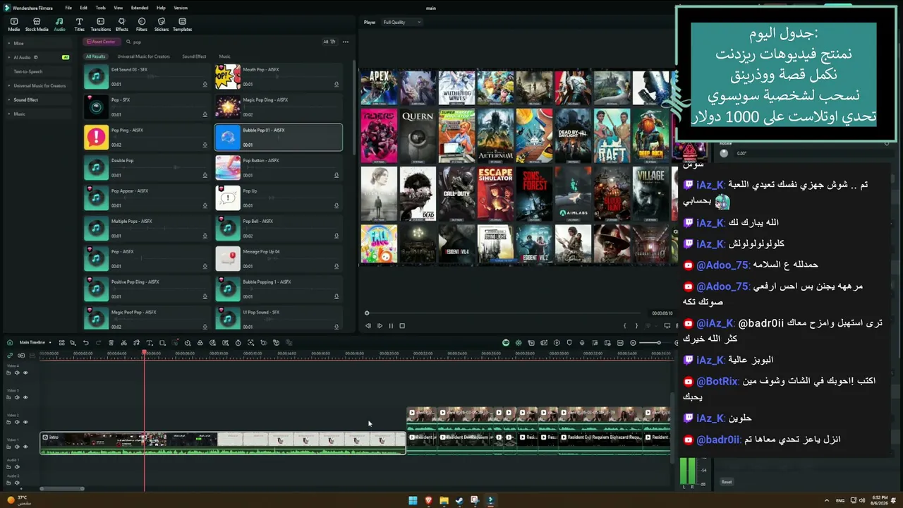Open more options for audio results
The width and height of the screenshot is (903, 508).
pos(346,42)
